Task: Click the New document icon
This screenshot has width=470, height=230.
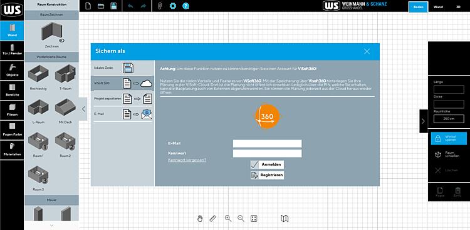Action: point(88,6)
